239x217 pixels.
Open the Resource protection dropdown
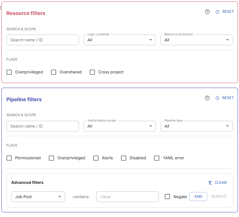(x=197, y=40)
